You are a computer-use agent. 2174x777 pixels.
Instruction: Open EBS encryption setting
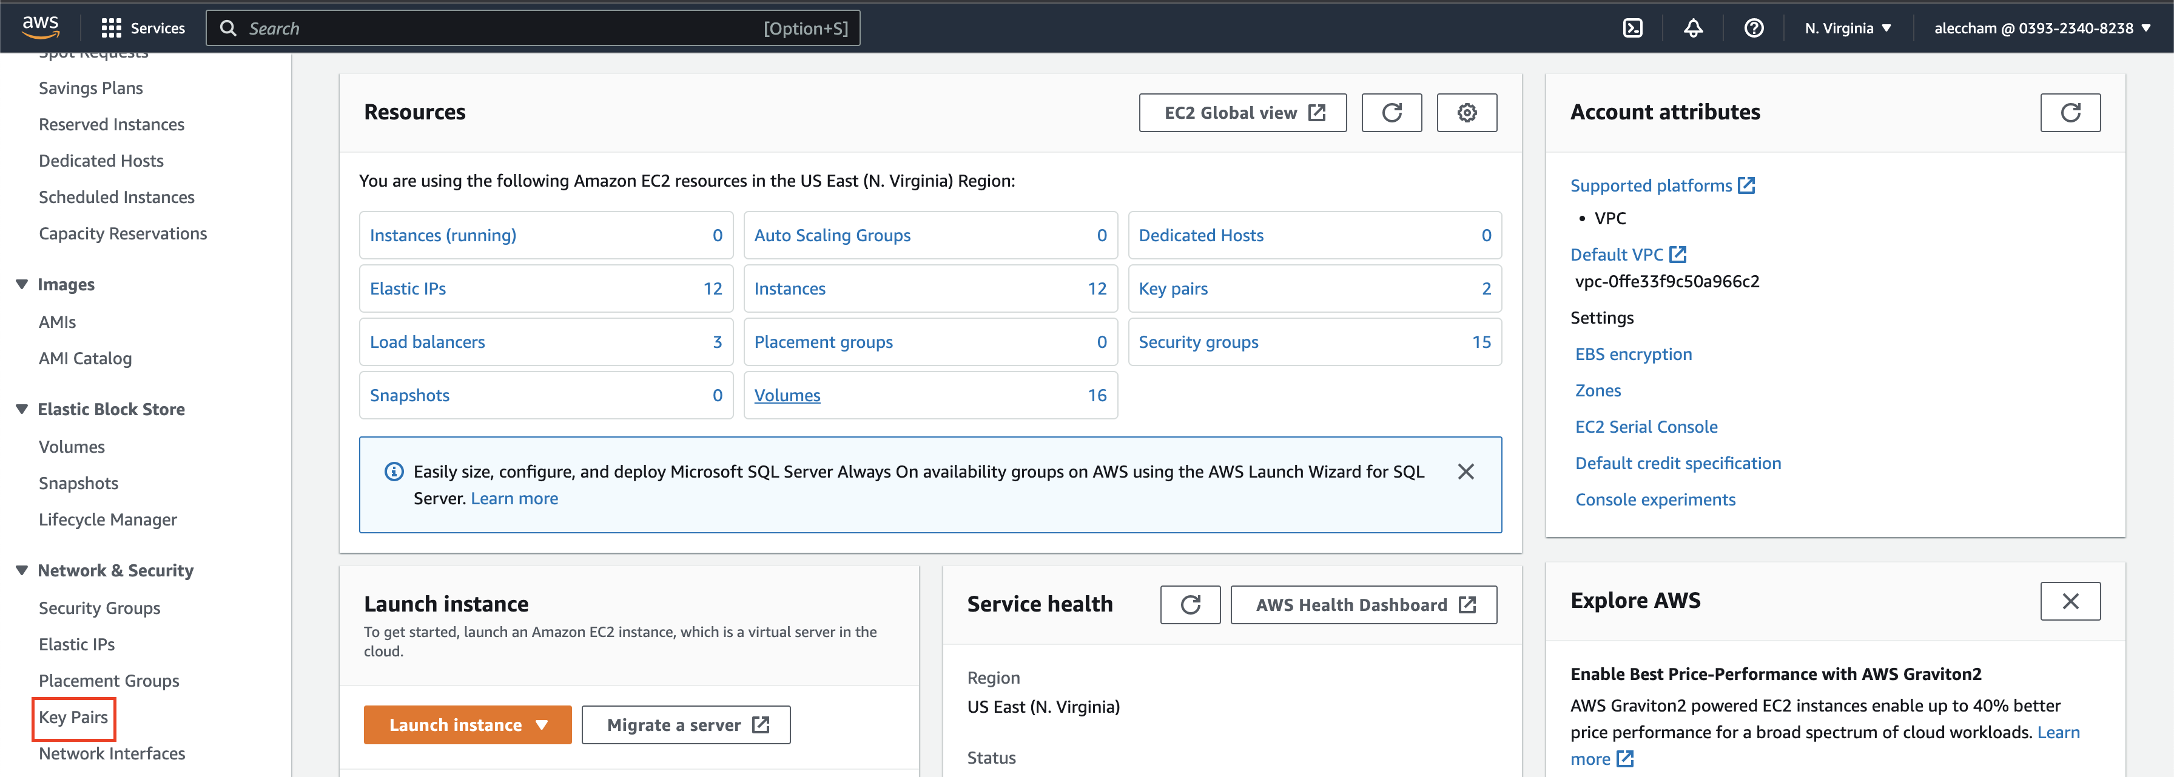1633,355
